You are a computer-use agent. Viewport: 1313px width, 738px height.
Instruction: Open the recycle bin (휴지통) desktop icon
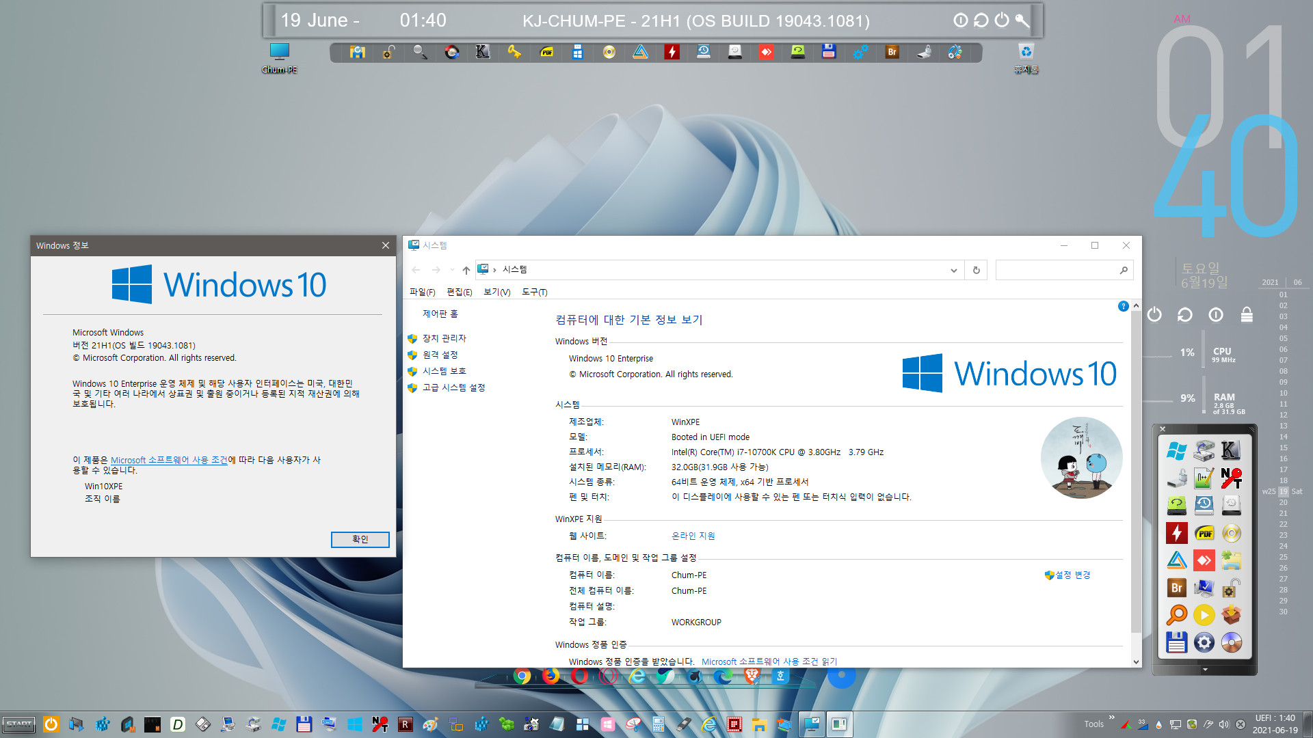tap(1026, 57)
